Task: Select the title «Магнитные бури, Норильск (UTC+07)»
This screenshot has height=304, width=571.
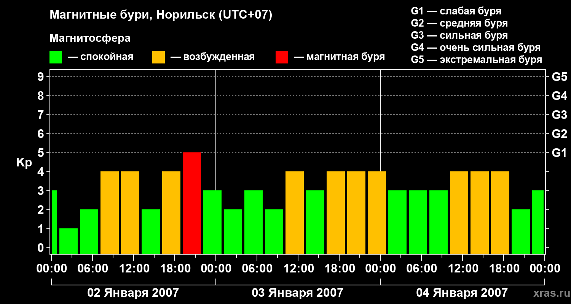Action: click(x=161, y=15)
